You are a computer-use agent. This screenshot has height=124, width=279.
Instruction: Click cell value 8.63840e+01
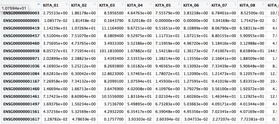(252, 51)
